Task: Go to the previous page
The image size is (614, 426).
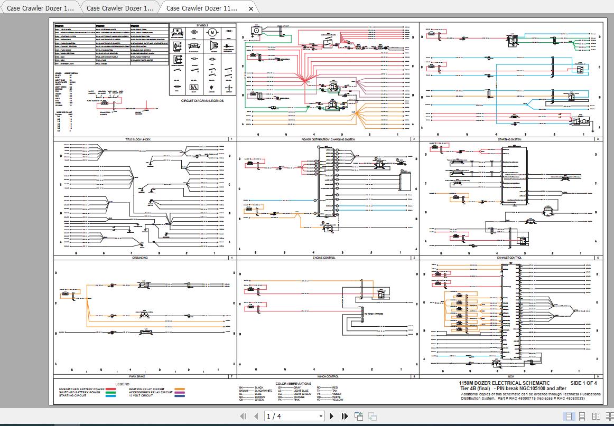Action: 256,416
